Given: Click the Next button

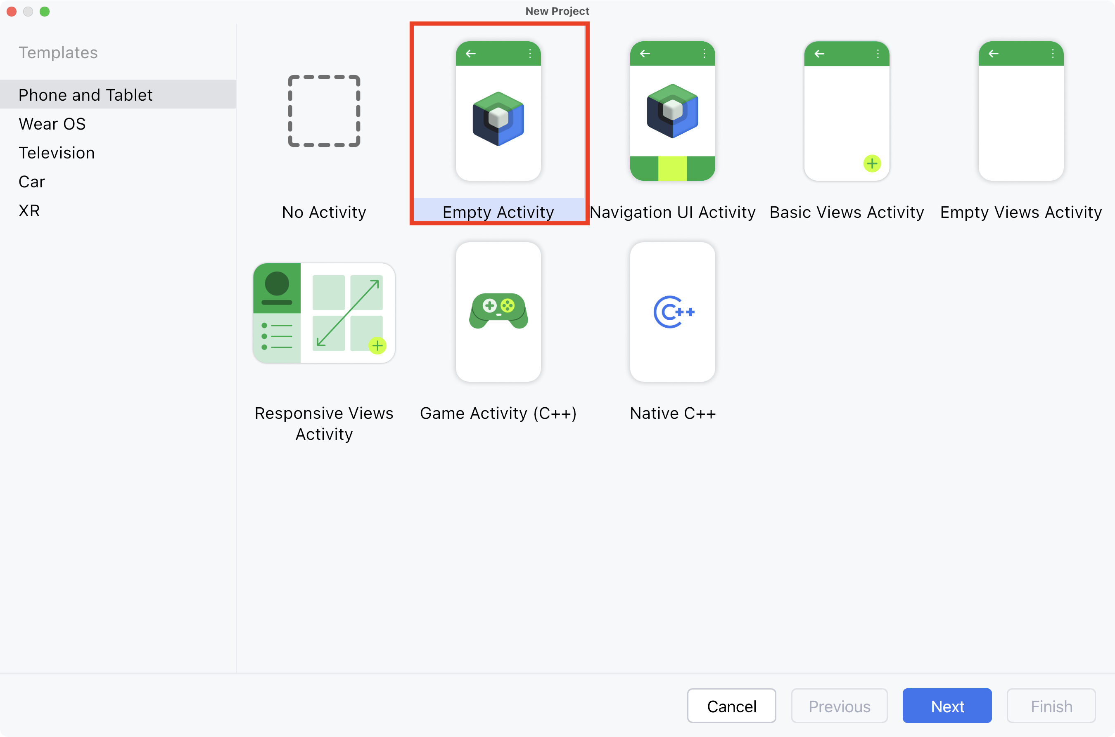Looking at the screenshot, I should coord(947,706).
